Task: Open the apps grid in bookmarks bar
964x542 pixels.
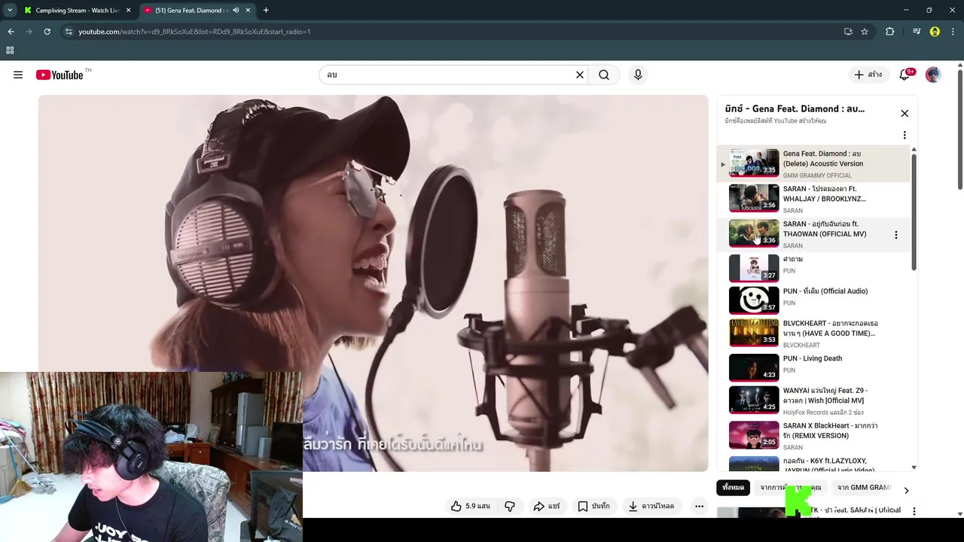Action: (10, 50)
